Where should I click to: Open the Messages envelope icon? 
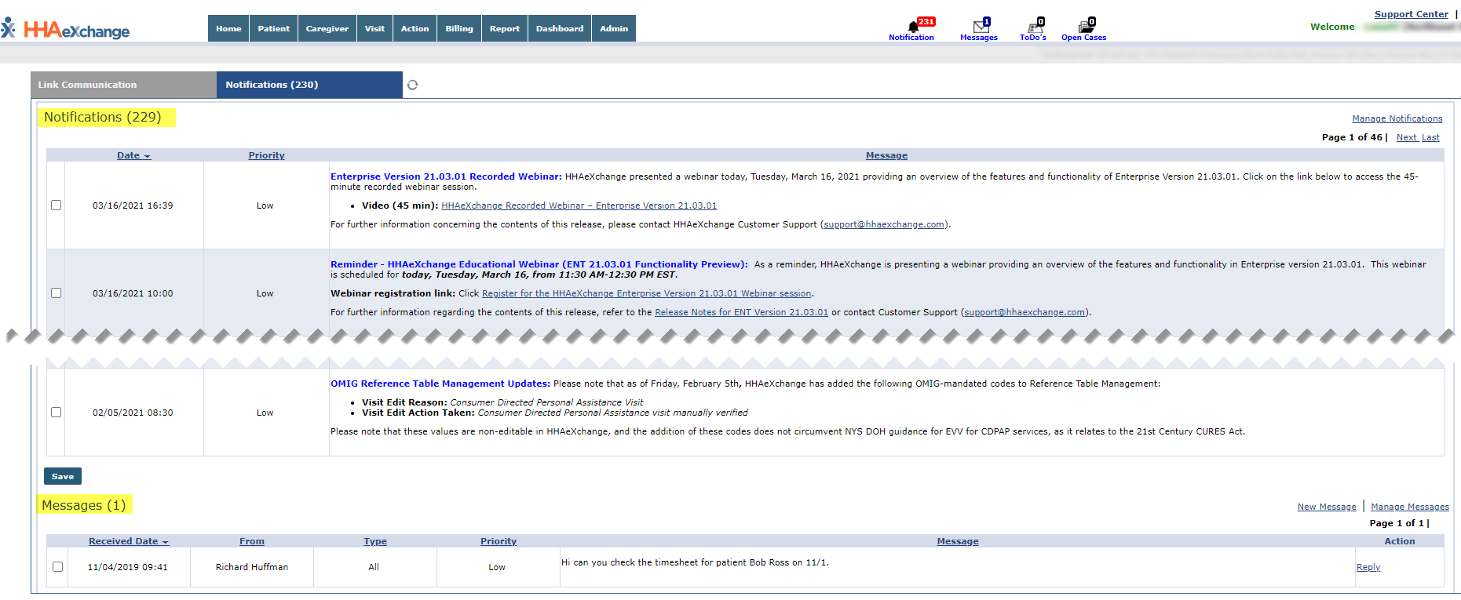coord(980,27)
